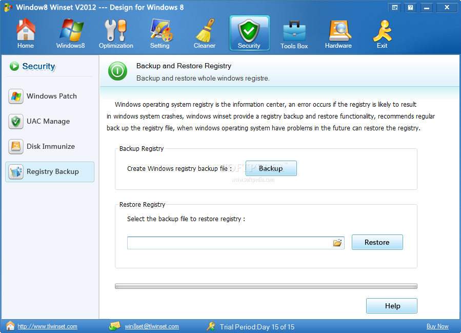The image size is (461, 333).
Task: Click the green power icon in header
Action: [117, 71]
